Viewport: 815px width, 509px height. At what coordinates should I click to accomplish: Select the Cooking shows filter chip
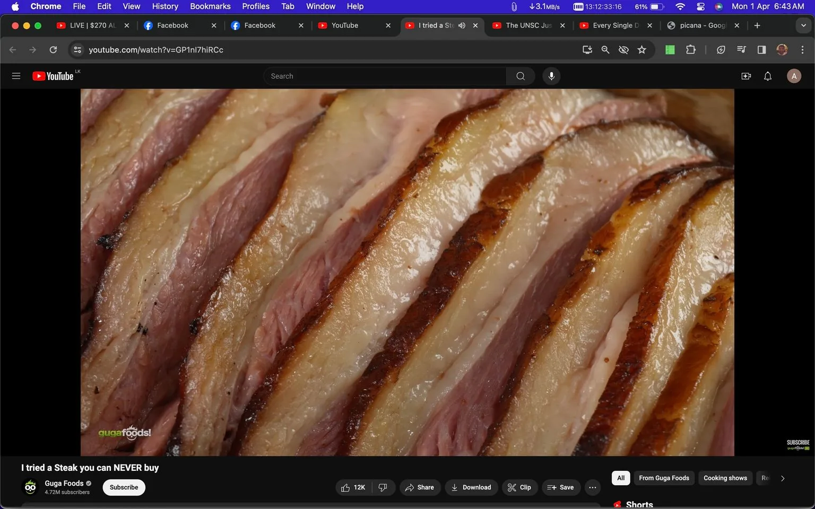tap(725, 478)
